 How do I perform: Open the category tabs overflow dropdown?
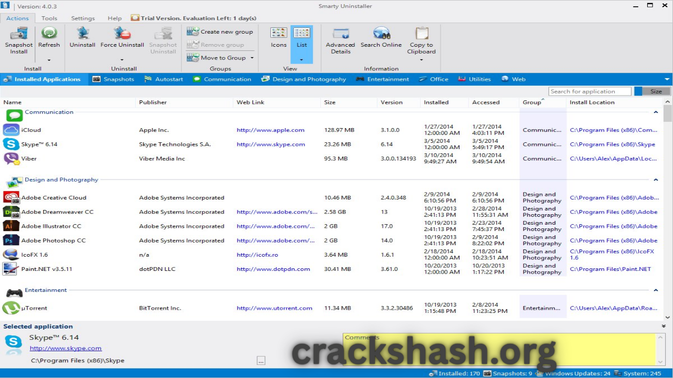[x=667, y=79]
